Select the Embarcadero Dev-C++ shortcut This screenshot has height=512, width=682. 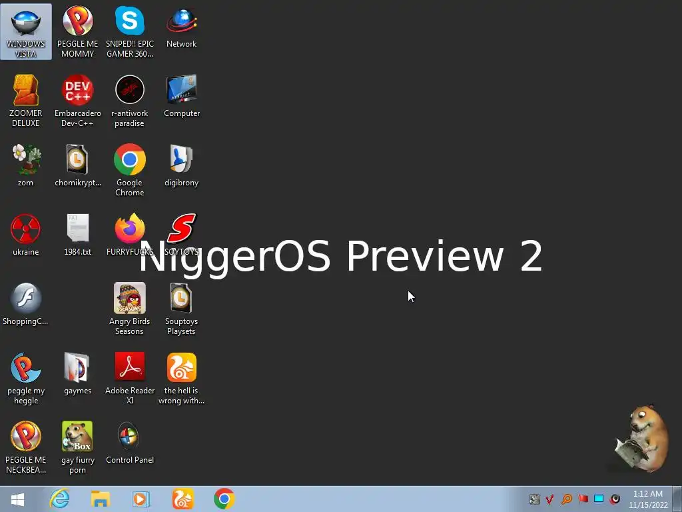pyautogui.click(x=77, y=101)
